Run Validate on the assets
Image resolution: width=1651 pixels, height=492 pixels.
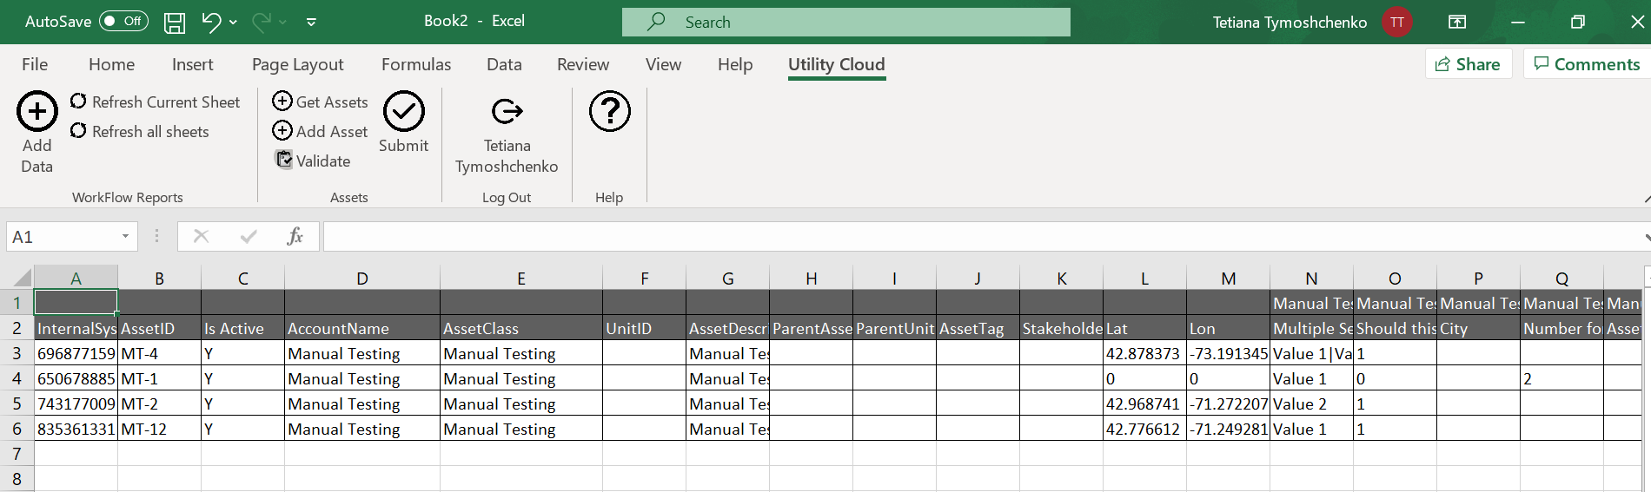tap(314, 161)
